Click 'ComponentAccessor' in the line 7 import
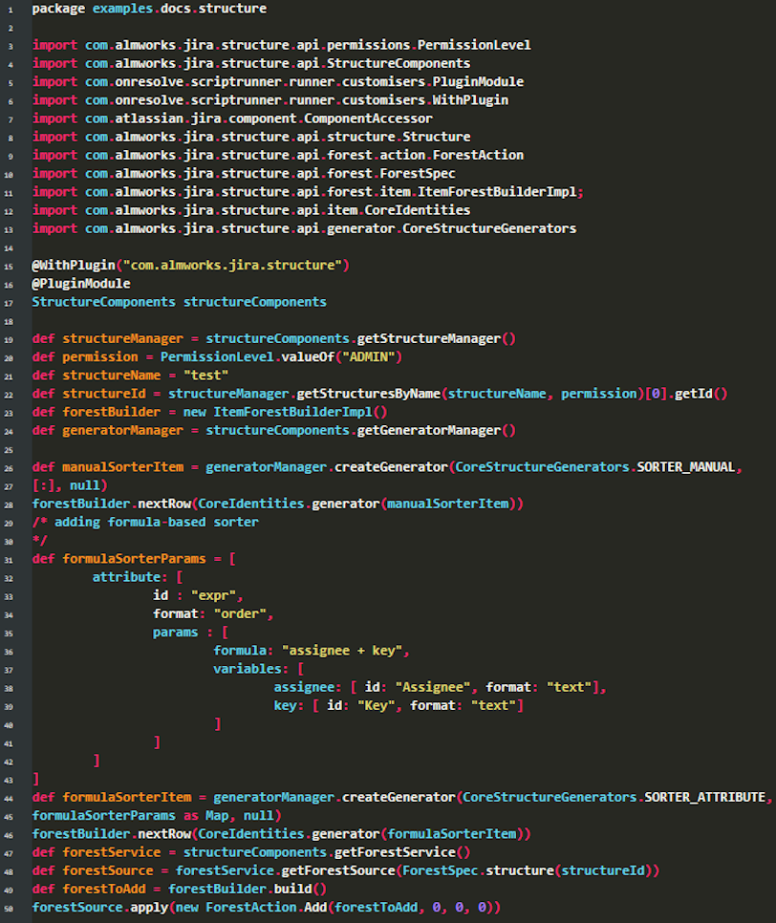Image resolution: width=776 pixels, height=923 pixels. (368, 118)
